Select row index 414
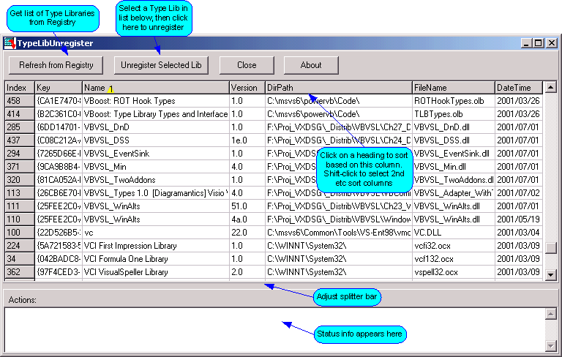 coord(20,114)
